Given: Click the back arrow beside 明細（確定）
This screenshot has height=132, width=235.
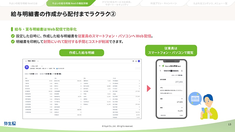Looking at the screenshot, I should 26,61.
